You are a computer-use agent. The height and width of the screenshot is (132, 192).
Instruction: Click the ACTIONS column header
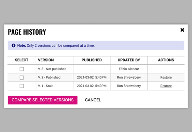point(166,60)
